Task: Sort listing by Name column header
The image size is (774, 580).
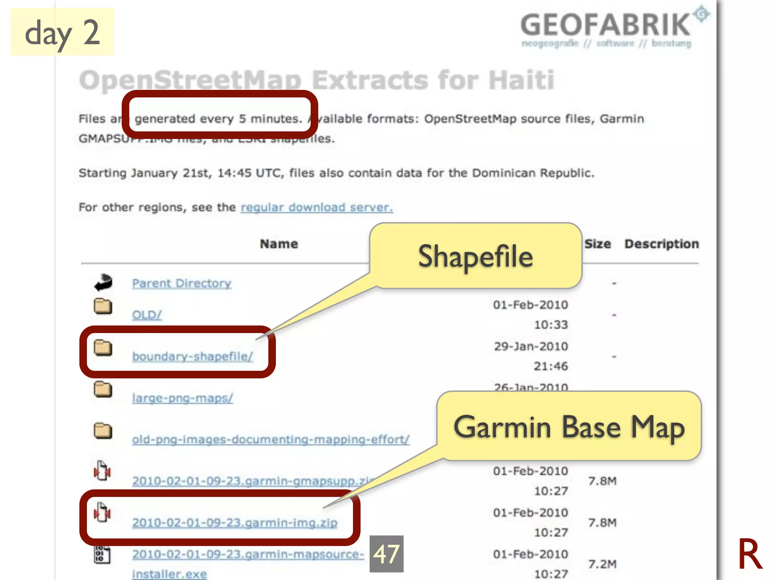Action: click(279, 244)
